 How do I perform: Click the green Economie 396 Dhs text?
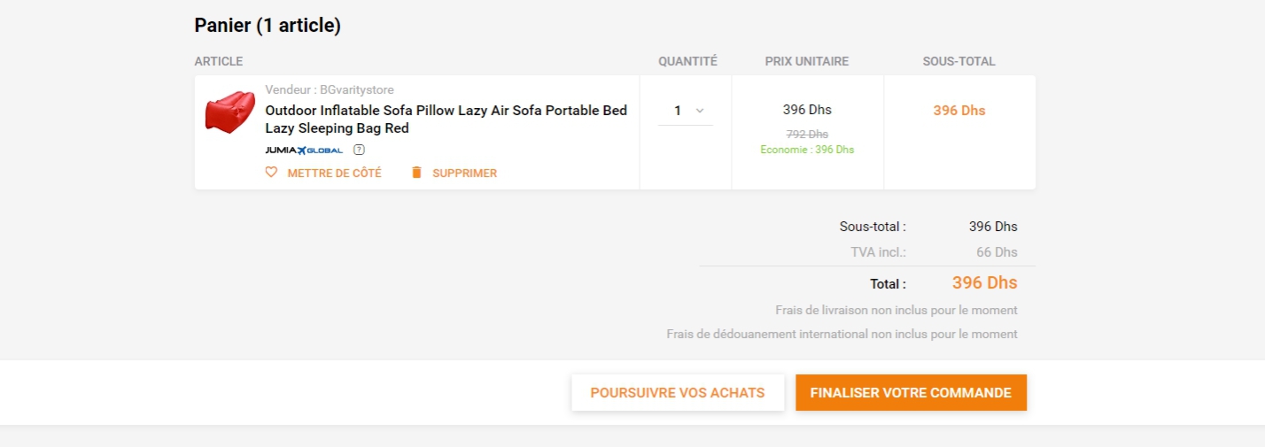[807, 150]
